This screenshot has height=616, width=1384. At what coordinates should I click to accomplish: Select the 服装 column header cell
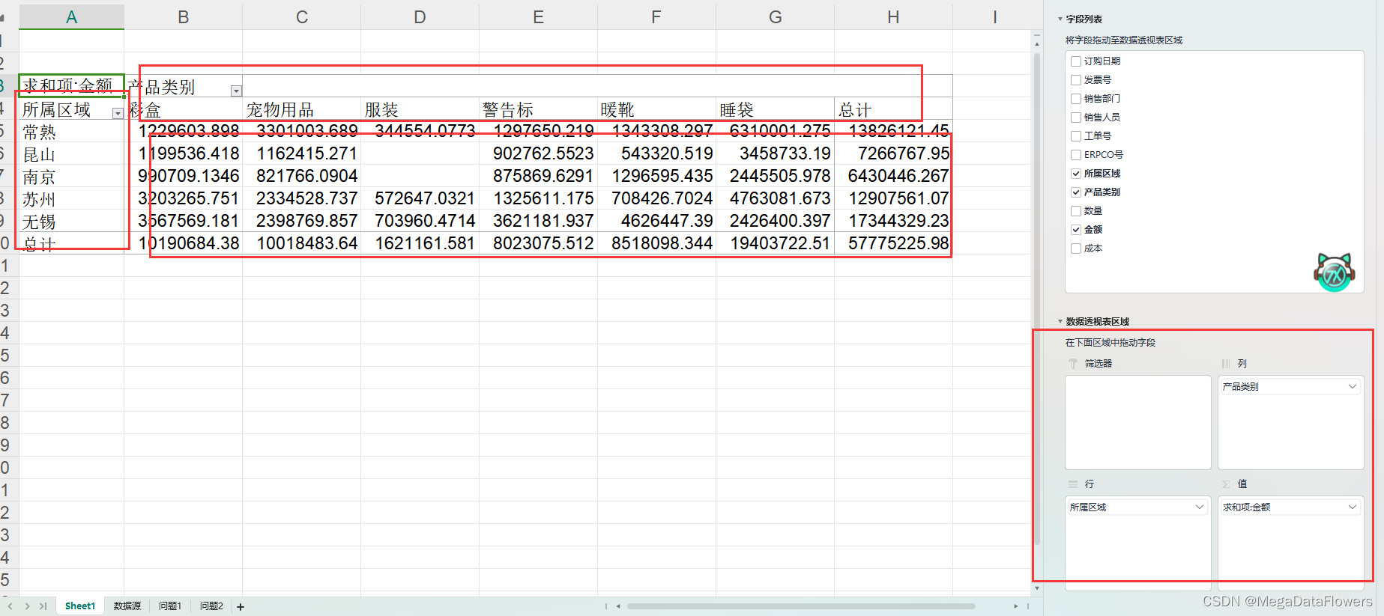coord(420,109)
